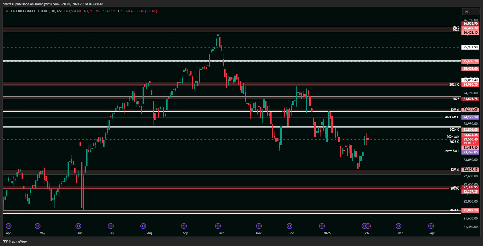Open the event marker icon above Dec
This screenshot has width=483, height=246.
(x=289, y=226)
